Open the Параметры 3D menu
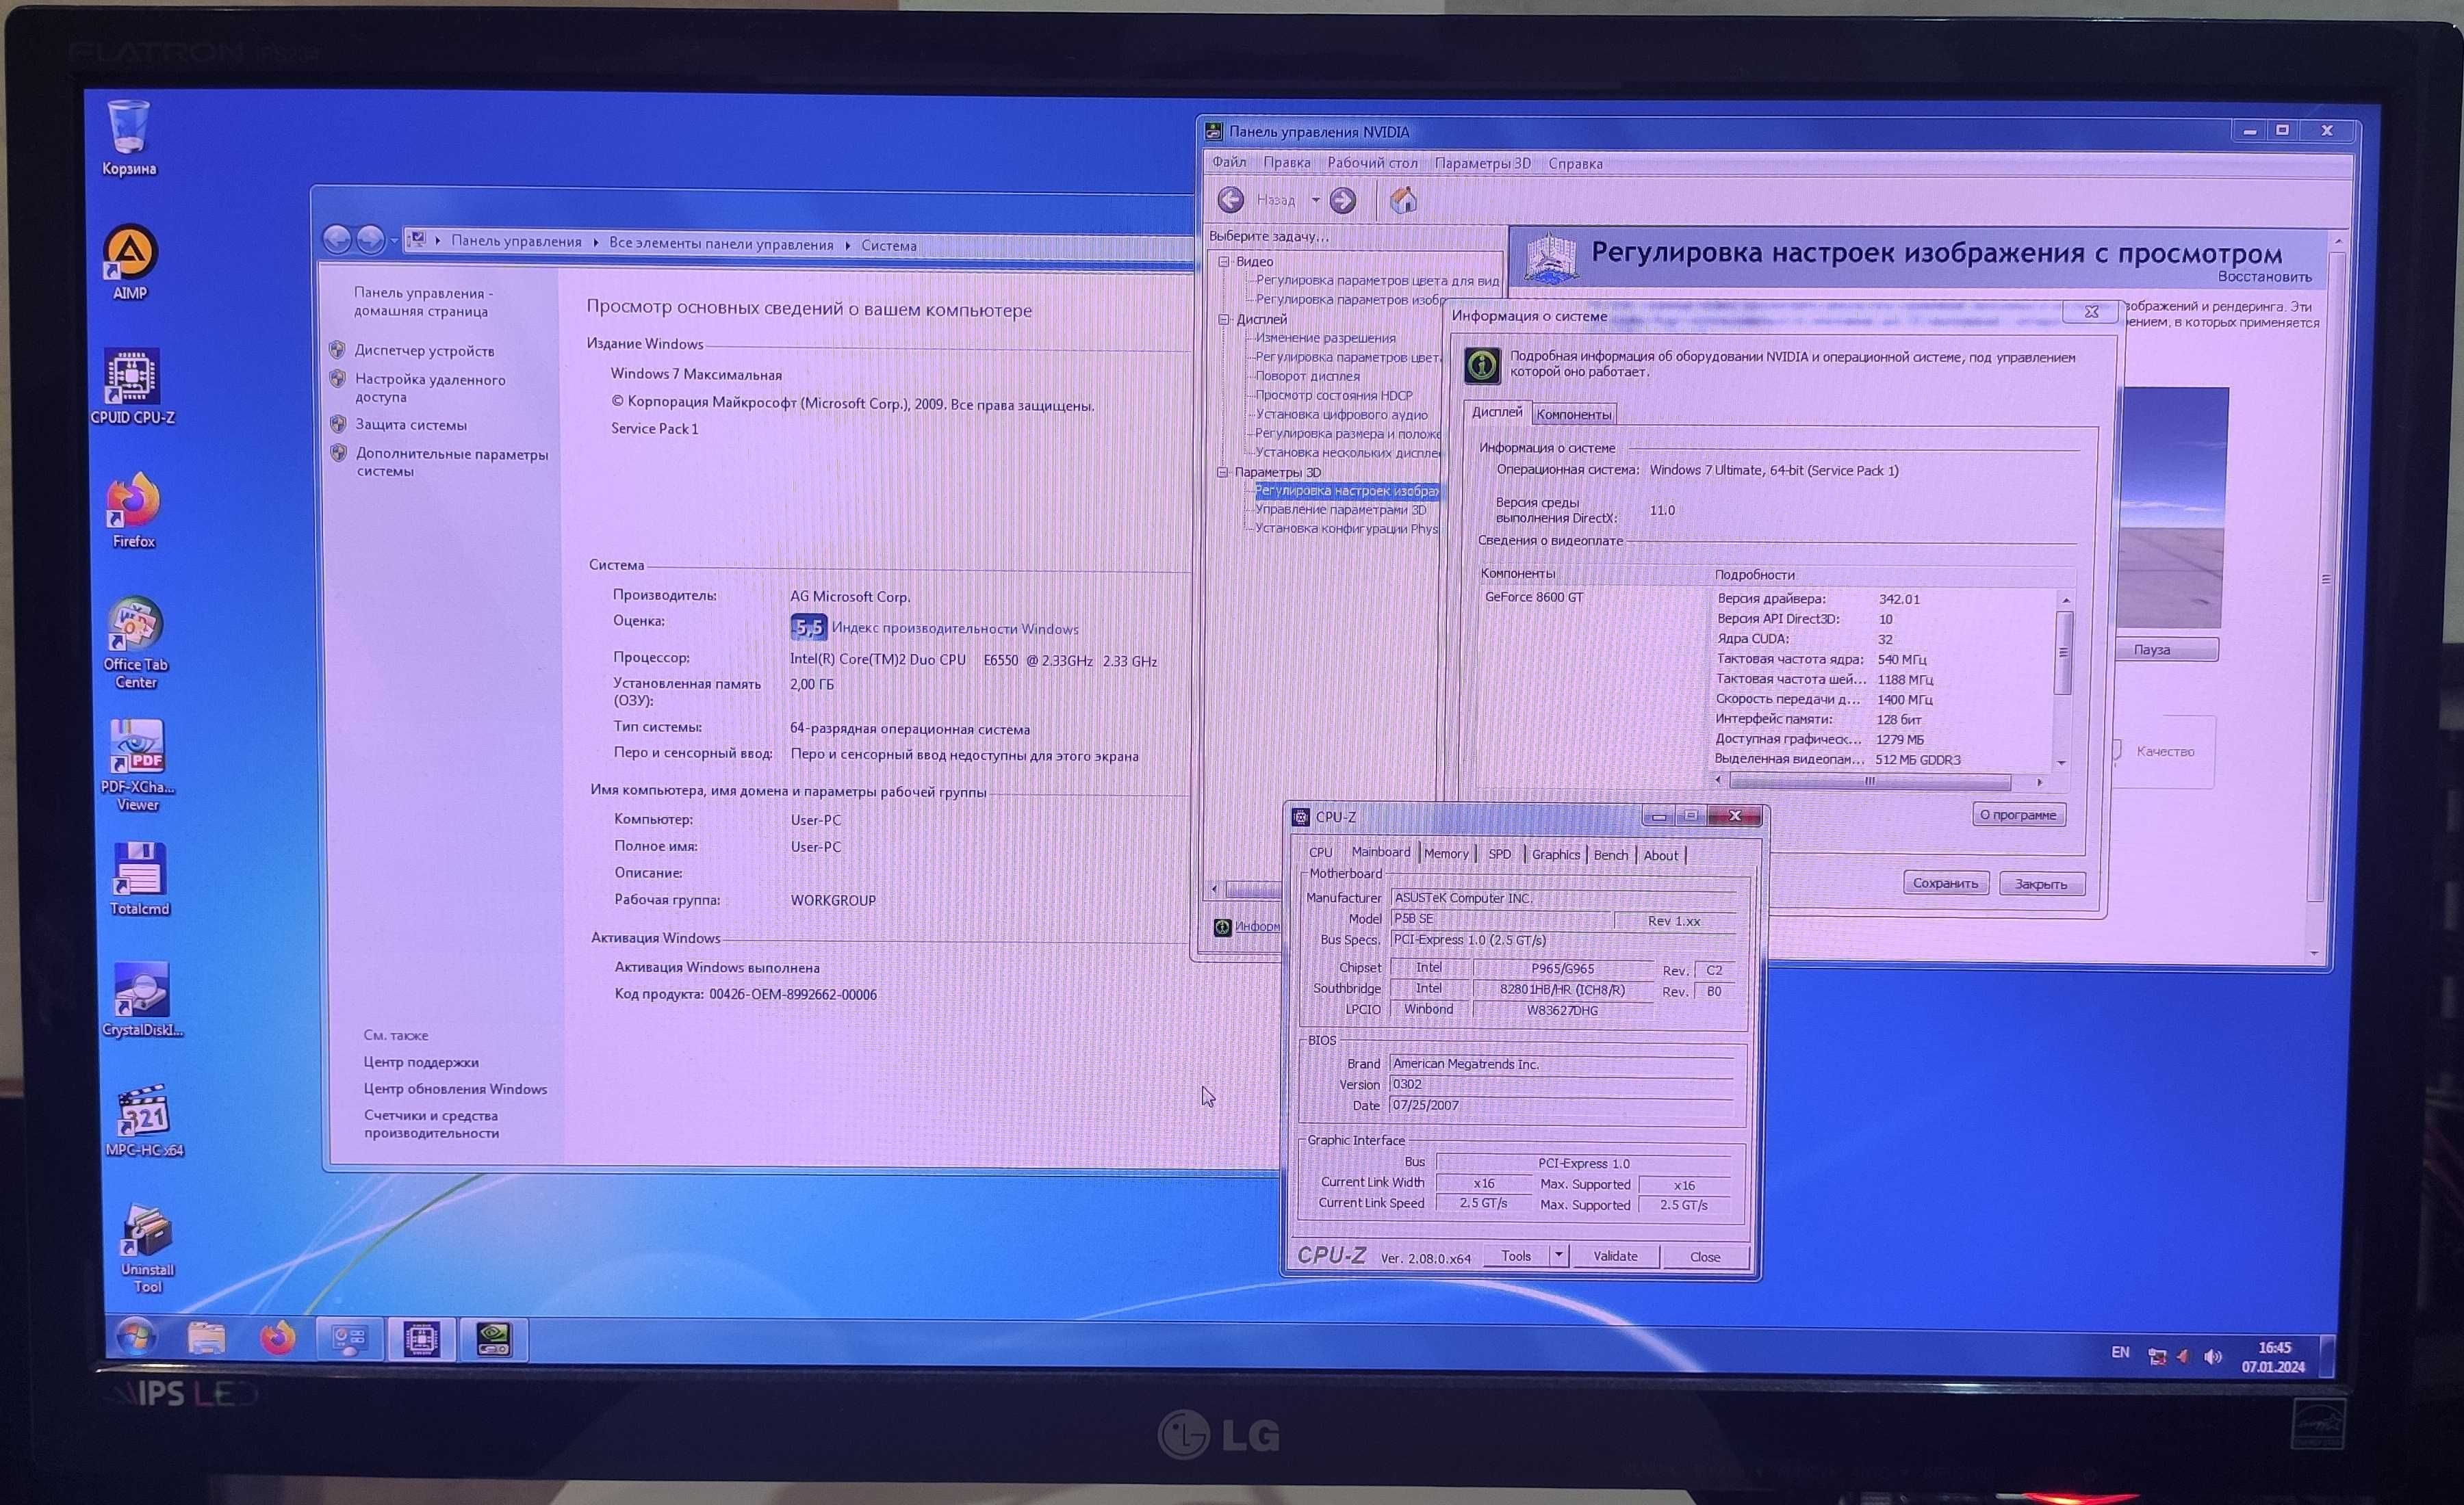 click(x=1482, y=163)
